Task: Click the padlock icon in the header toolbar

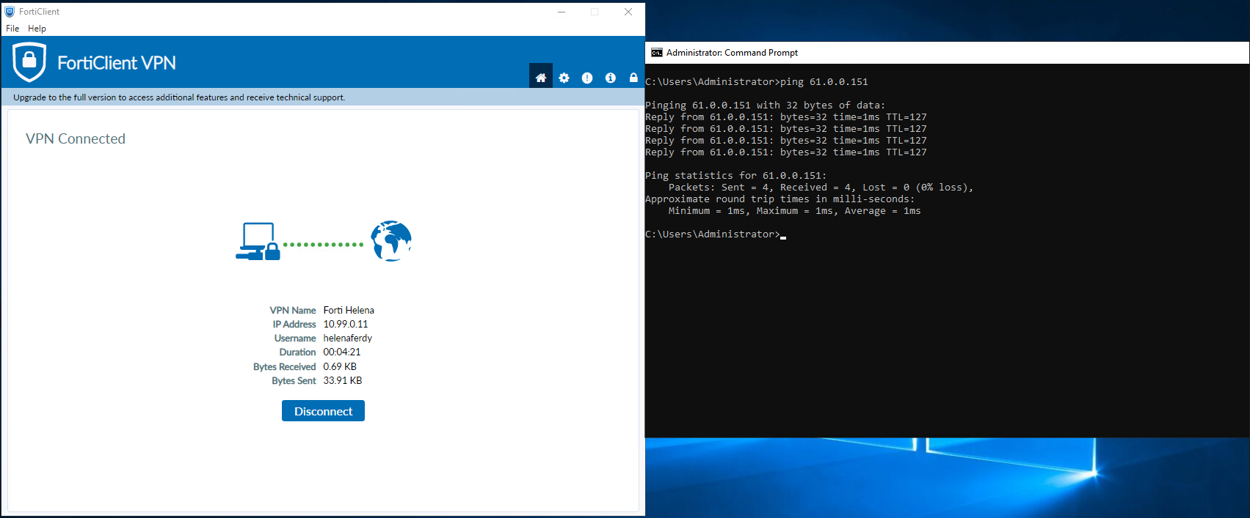Action: pos(633,78)
